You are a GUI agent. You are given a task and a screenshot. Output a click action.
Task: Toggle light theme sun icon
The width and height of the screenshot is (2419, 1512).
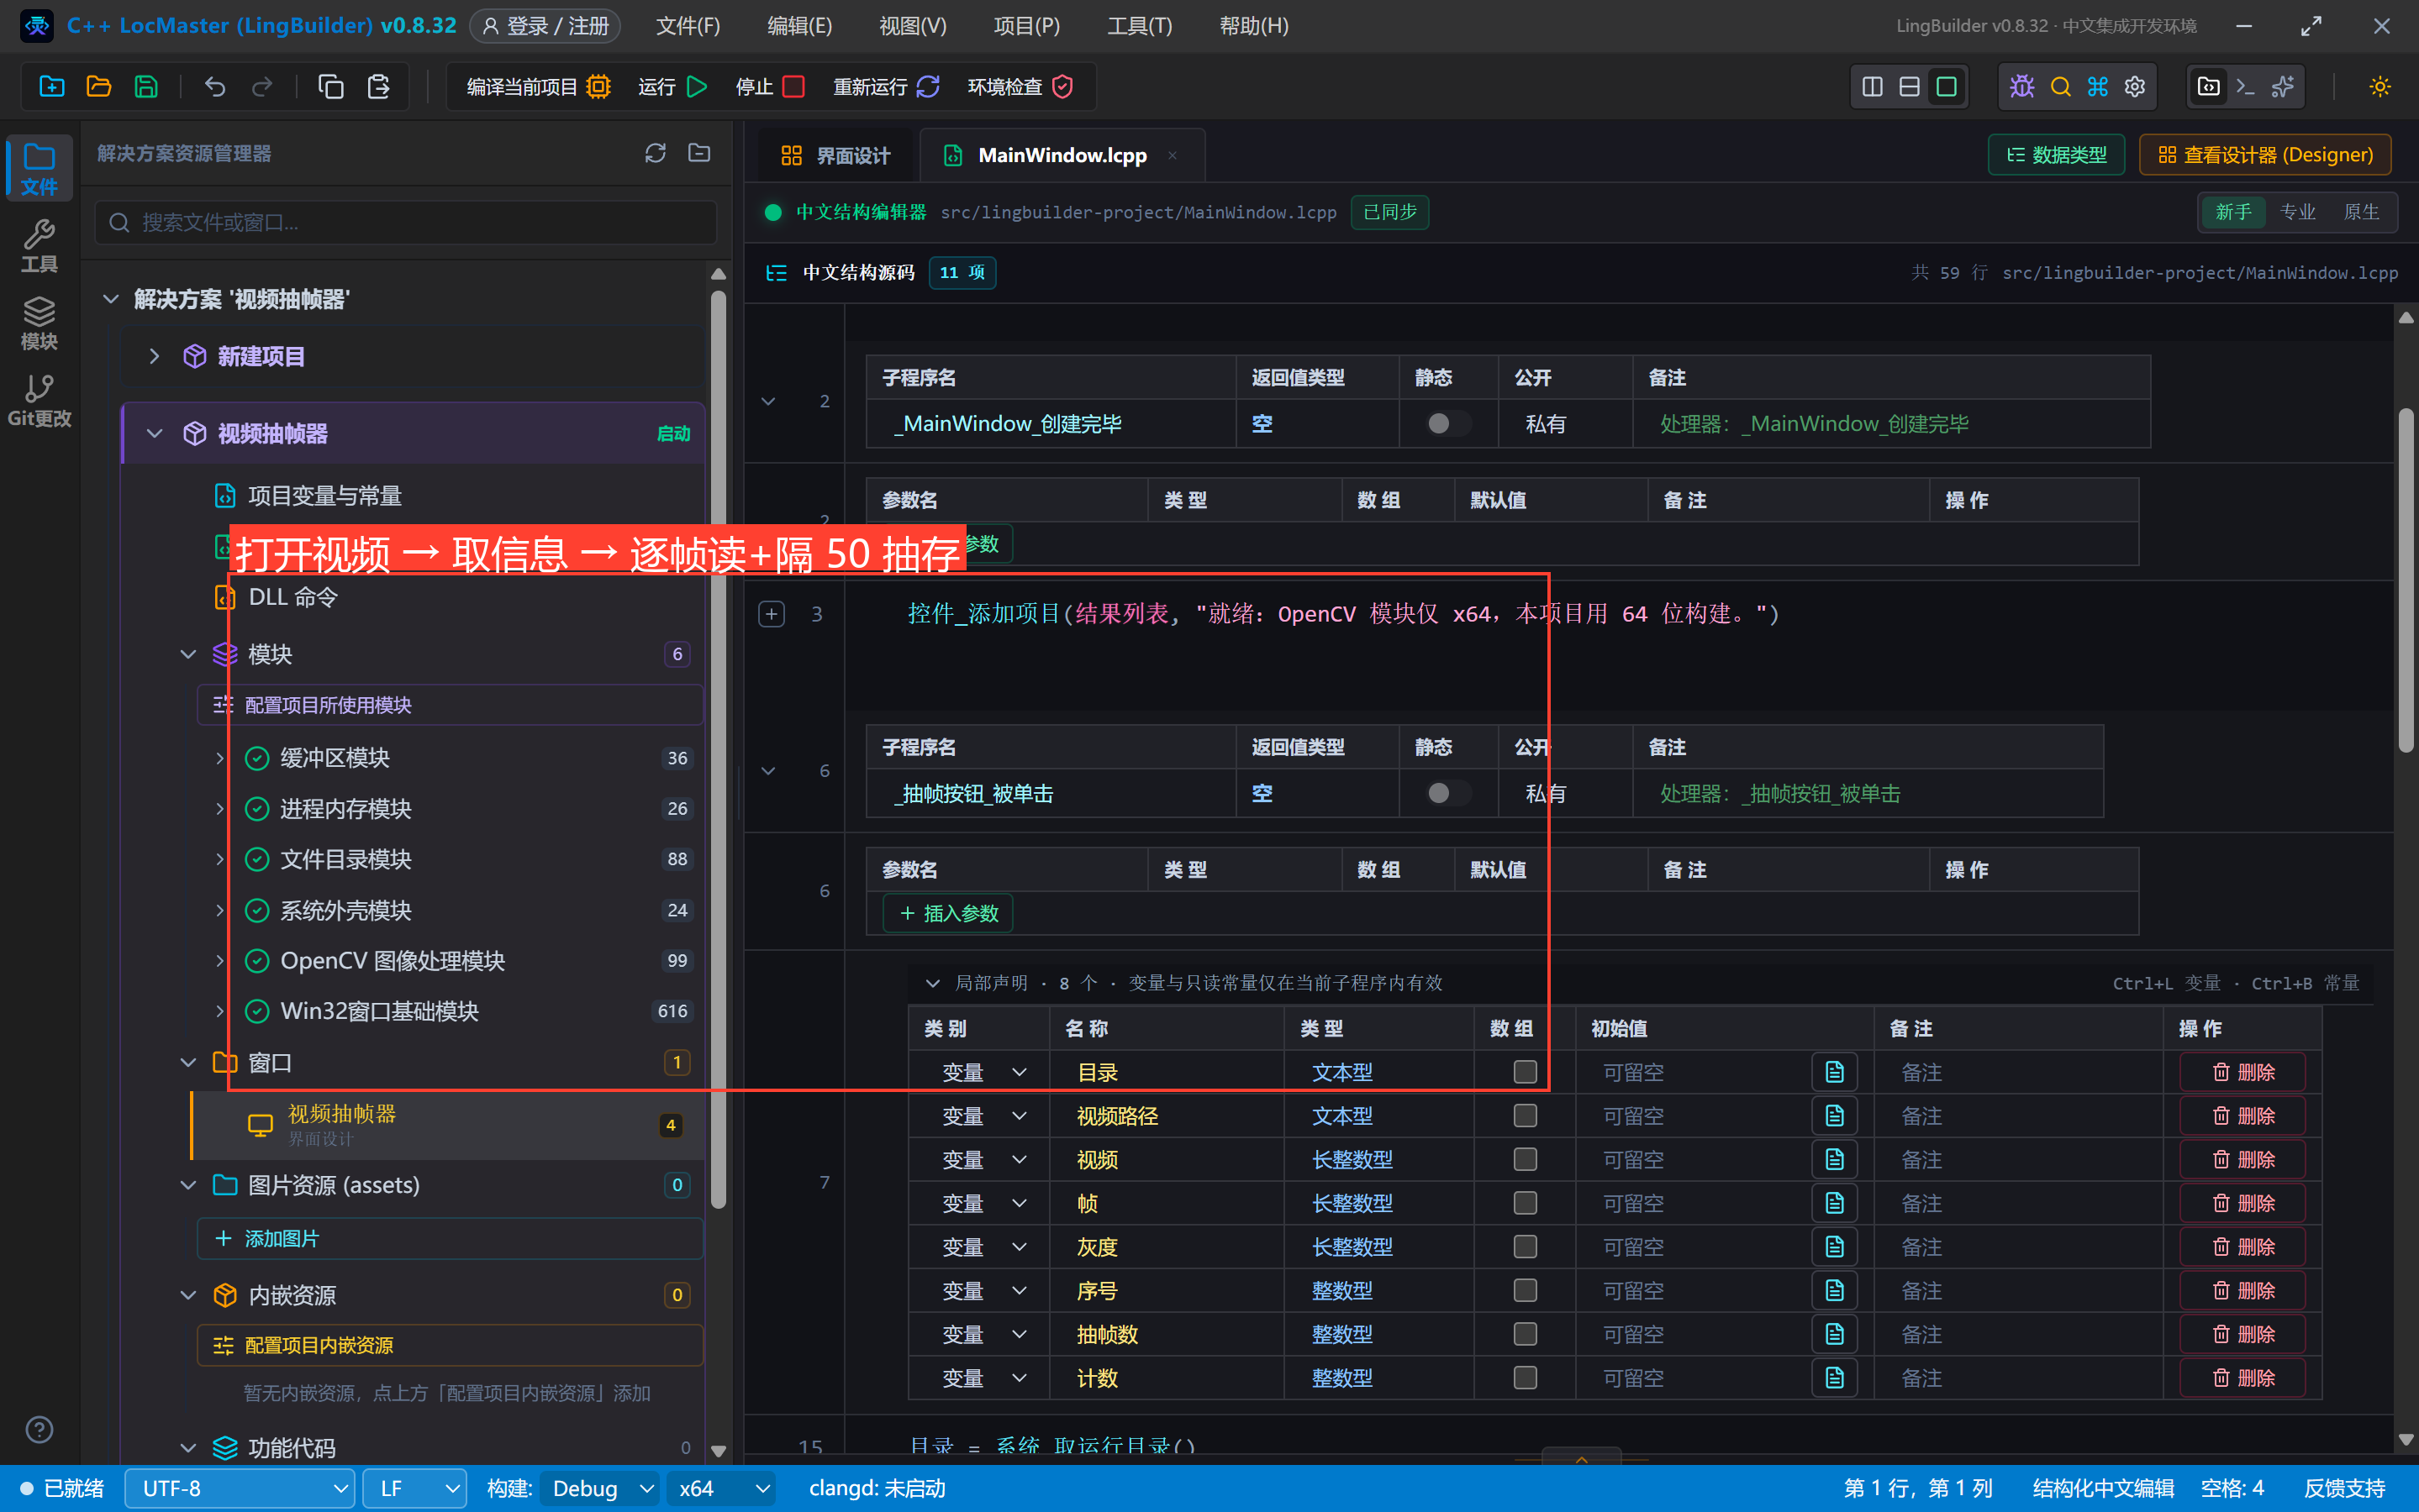click(x=2380, y=87)
